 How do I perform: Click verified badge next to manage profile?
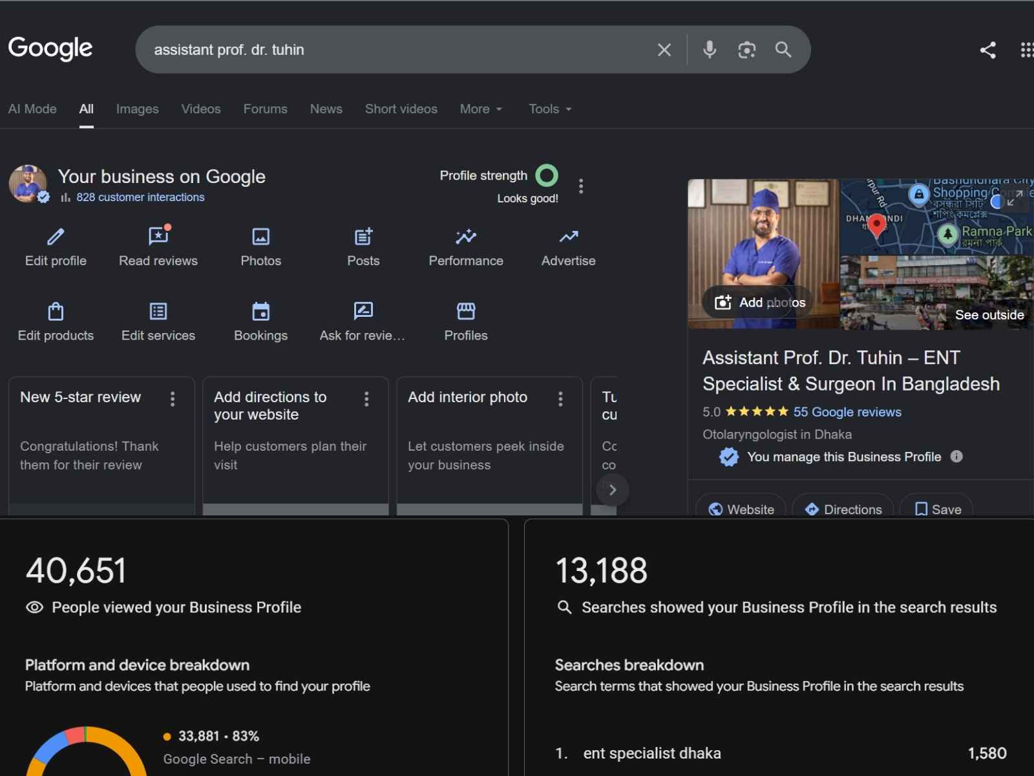point(729,457)
